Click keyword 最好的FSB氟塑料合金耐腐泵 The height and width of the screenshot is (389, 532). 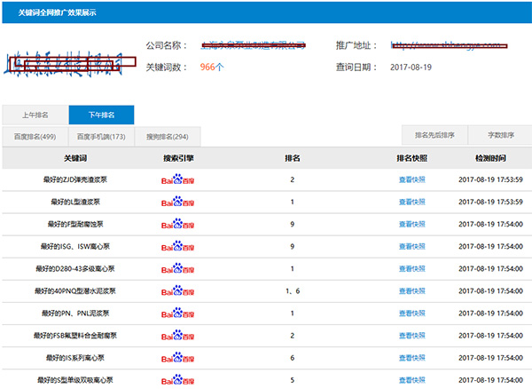click(x=75, y=336)
